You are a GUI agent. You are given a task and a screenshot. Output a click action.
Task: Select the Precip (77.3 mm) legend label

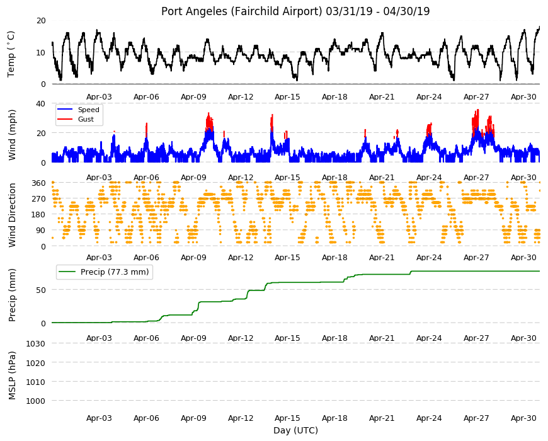[x=115, y=272]
